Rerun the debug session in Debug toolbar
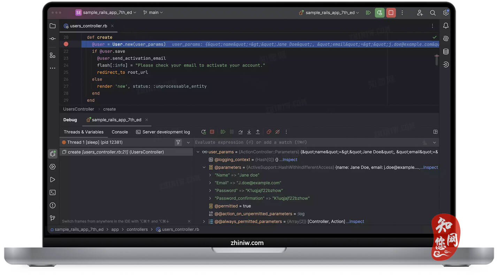The height and width of the screenshot is (277, 498). pos(204,132)
